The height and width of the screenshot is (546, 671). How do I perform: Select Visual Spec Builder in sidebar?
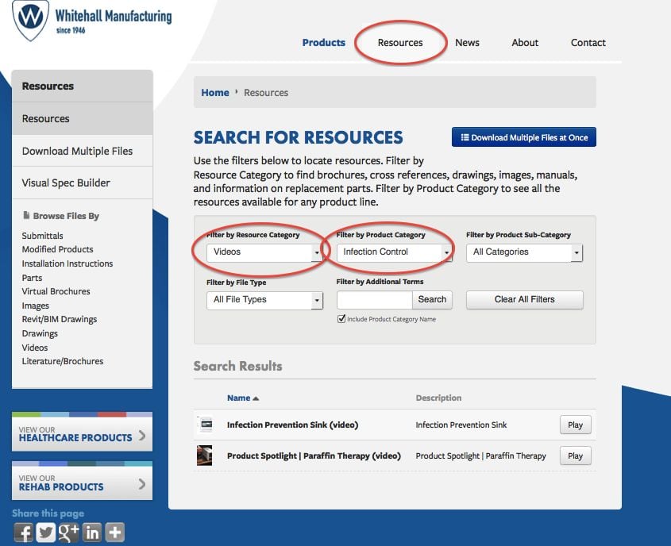[x=82, y=183]
